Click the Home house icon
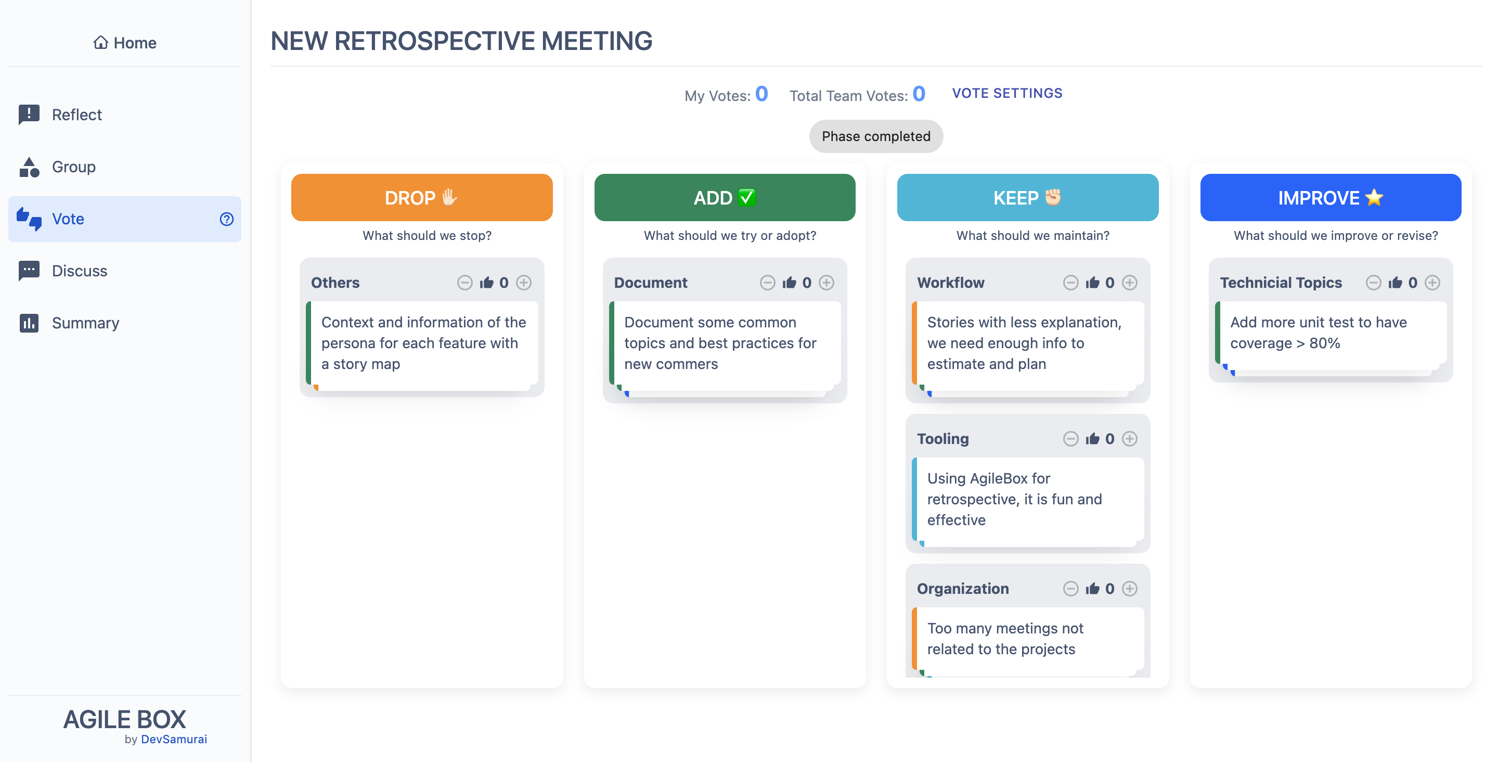1498x763 pixels. pos(100,43)
